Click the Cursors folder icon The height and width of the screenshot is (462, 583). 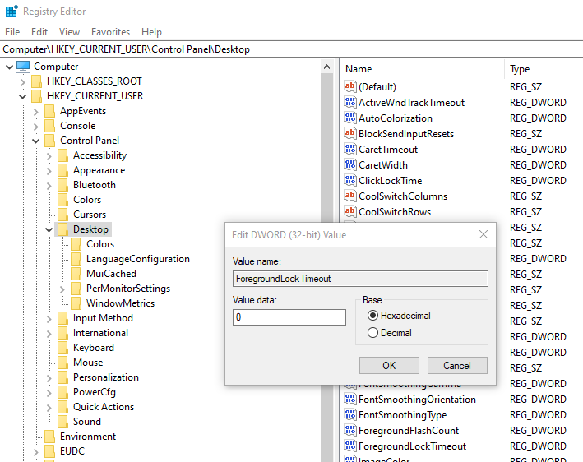[x=62, y=215]
